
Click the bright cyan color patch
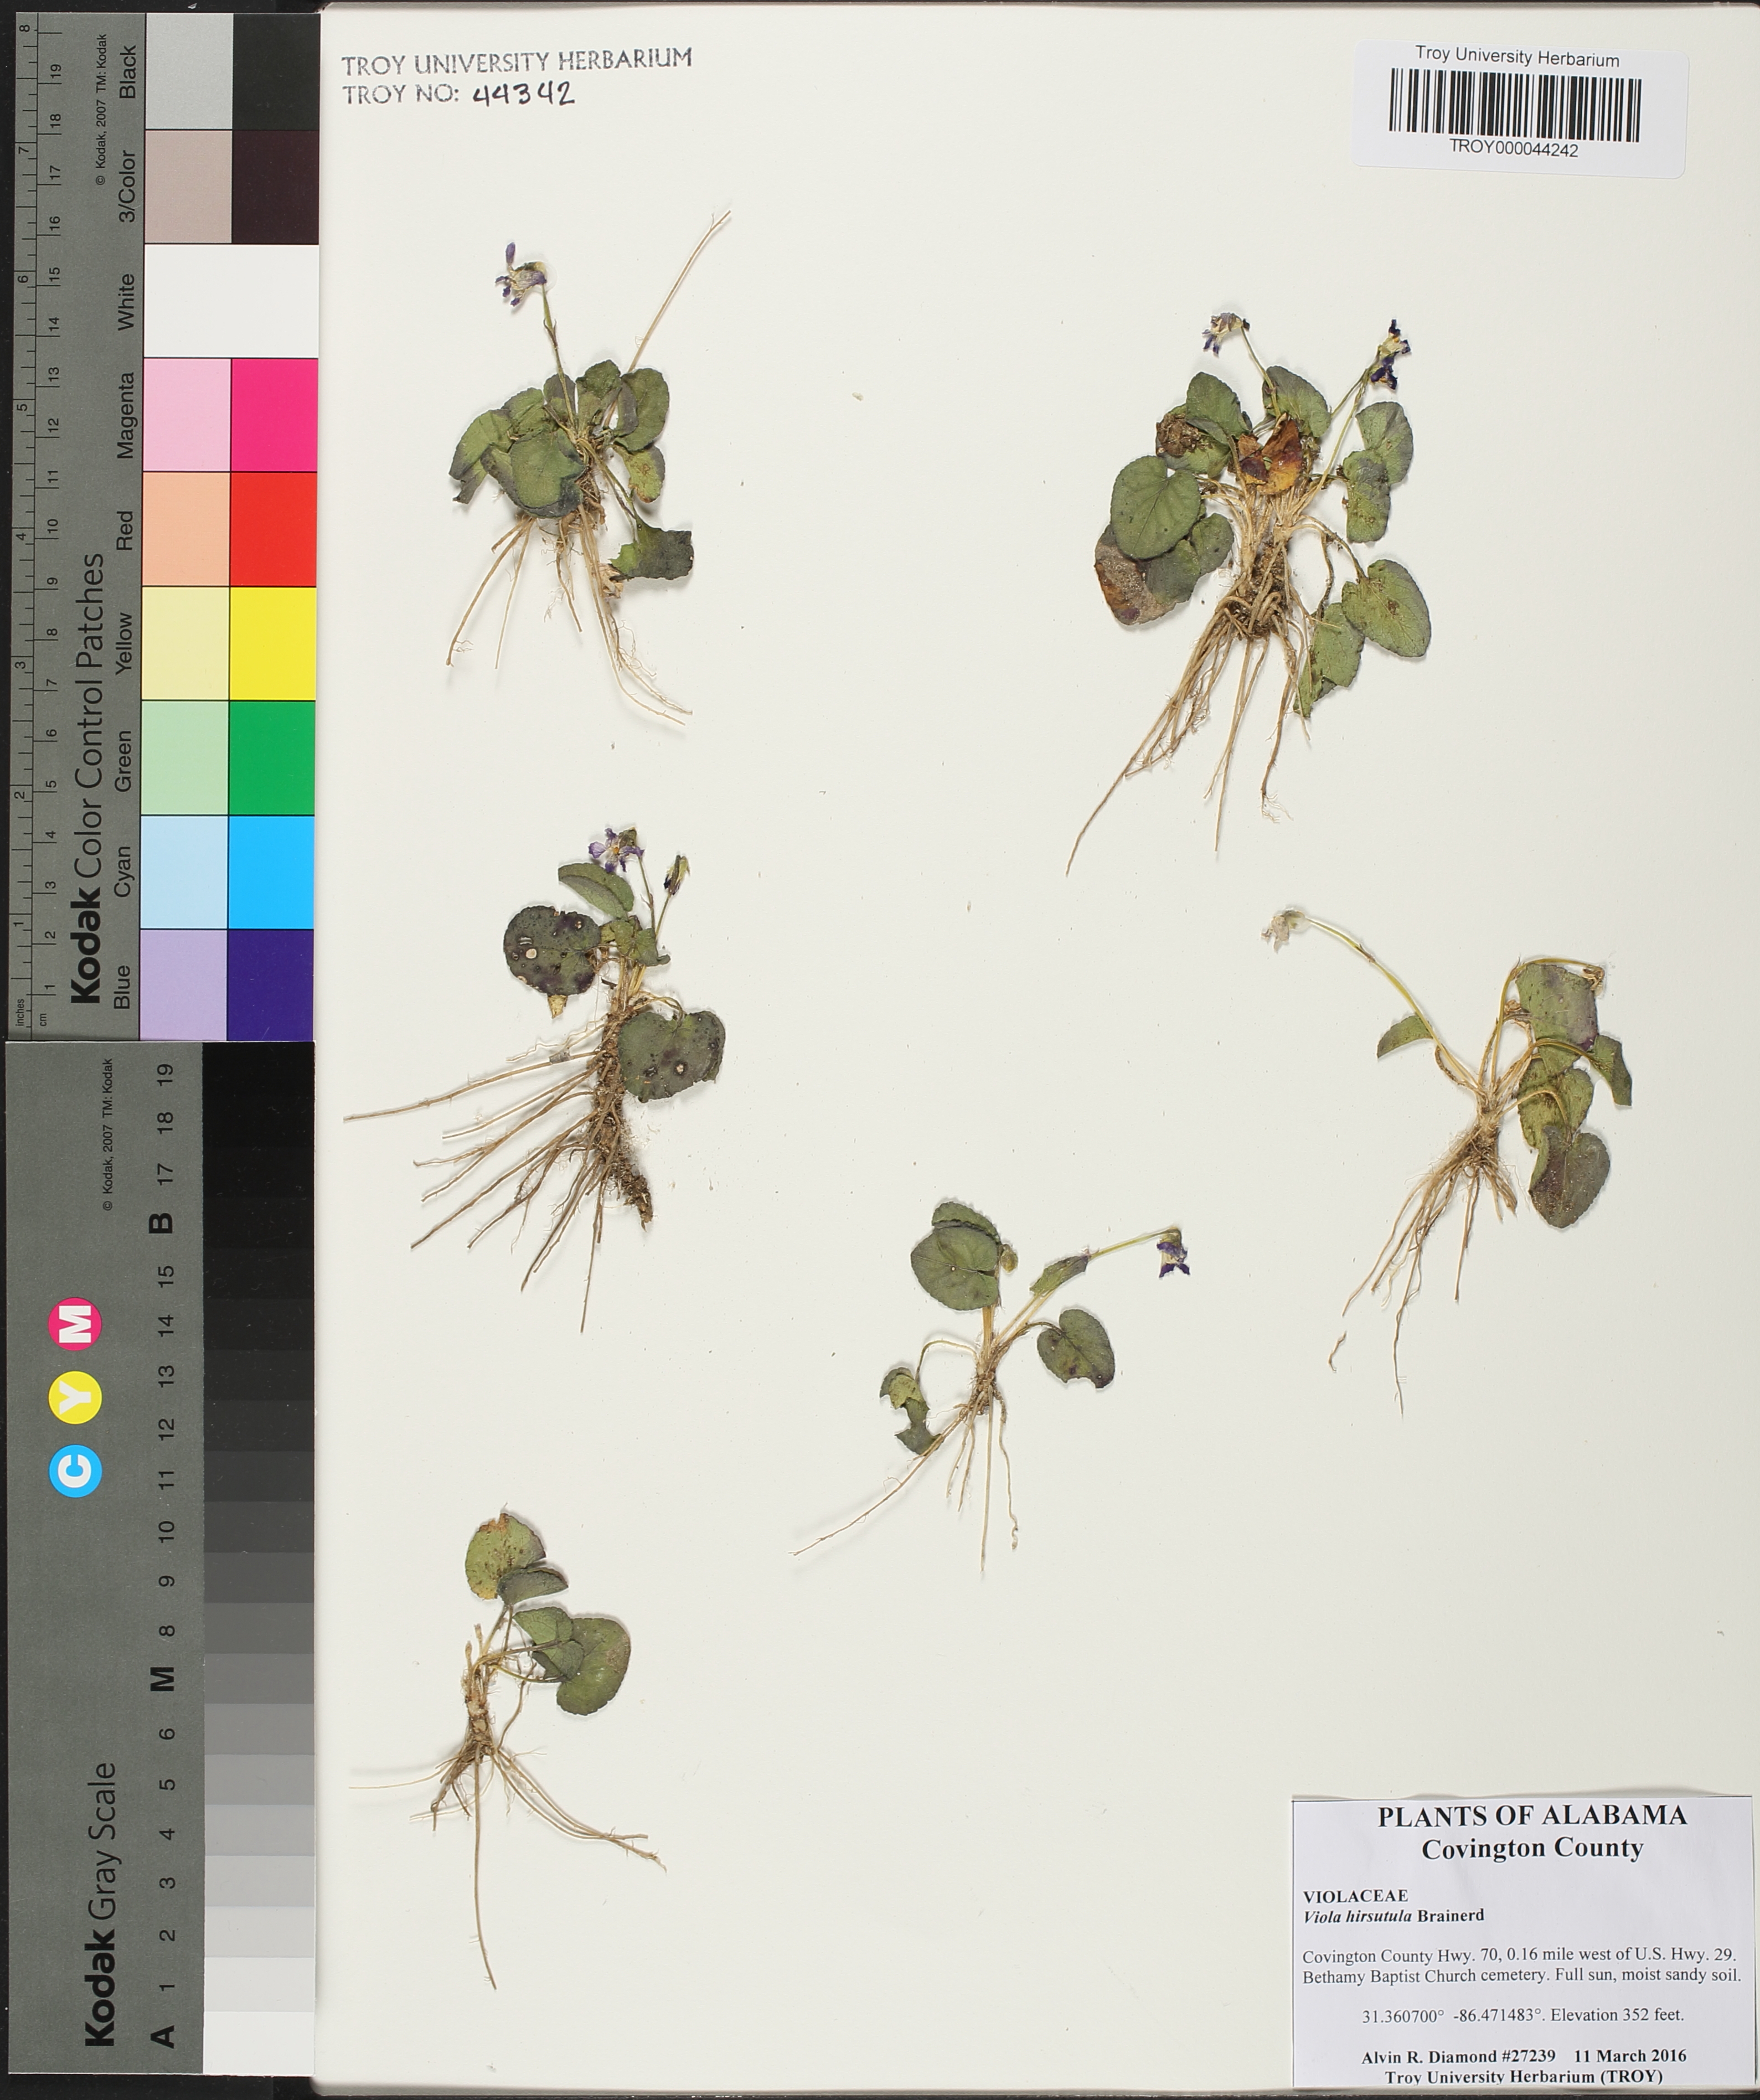(271, 872)
